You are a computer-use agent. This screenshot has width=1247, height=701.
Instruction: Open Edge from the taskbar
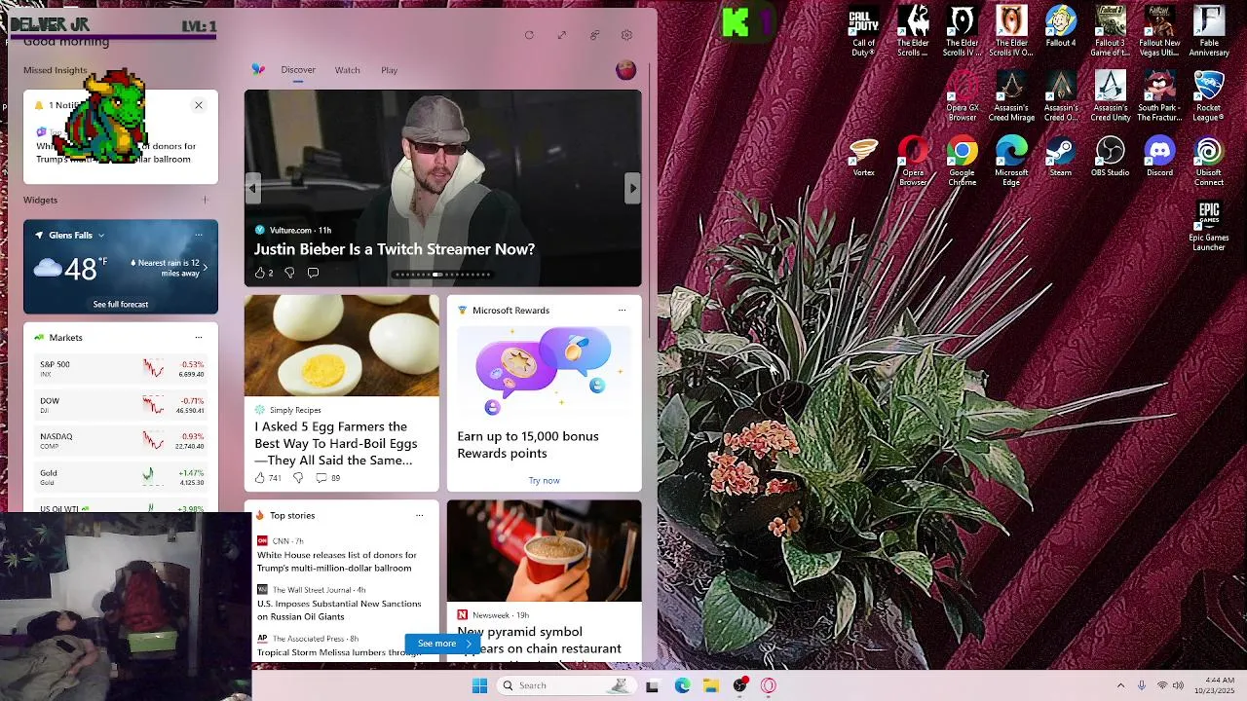[682, 685]
